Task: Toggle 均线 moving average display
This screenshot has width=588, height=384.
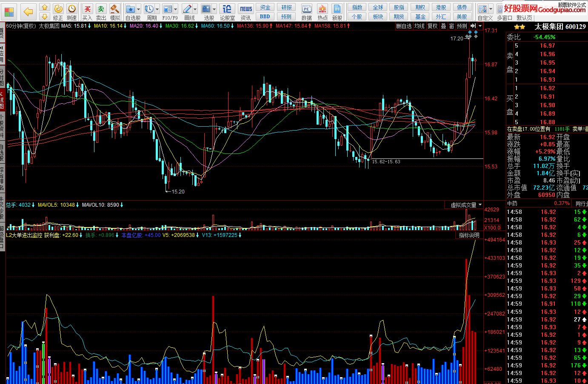Action: coord(420,26)
